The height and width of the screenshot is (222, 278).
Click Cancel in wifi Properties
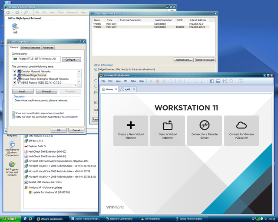[x=76, y=130]
